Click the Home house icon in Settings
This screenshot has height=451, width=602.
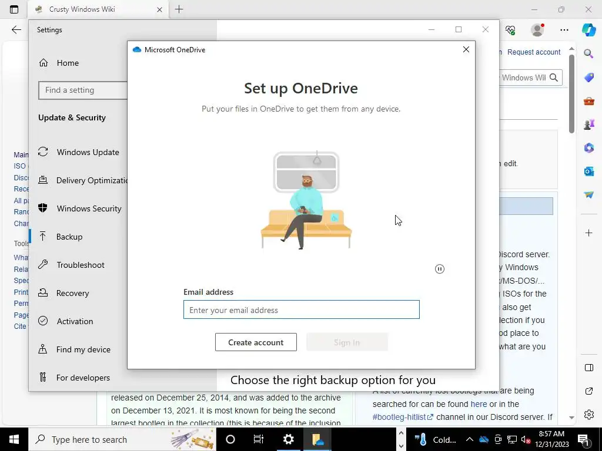tap(44, 62)
